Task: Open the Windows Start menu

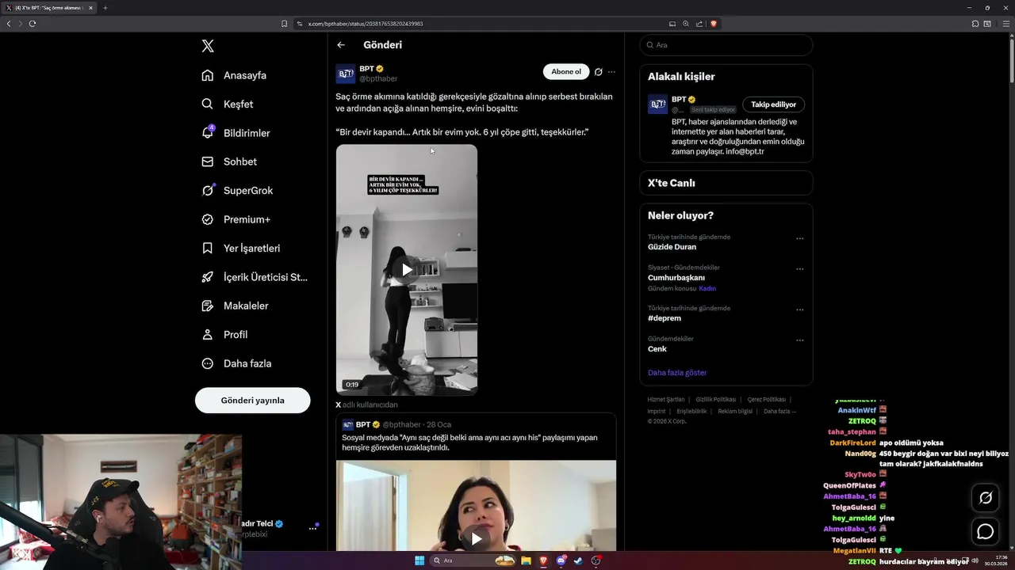Action: [x=419, y=560]
